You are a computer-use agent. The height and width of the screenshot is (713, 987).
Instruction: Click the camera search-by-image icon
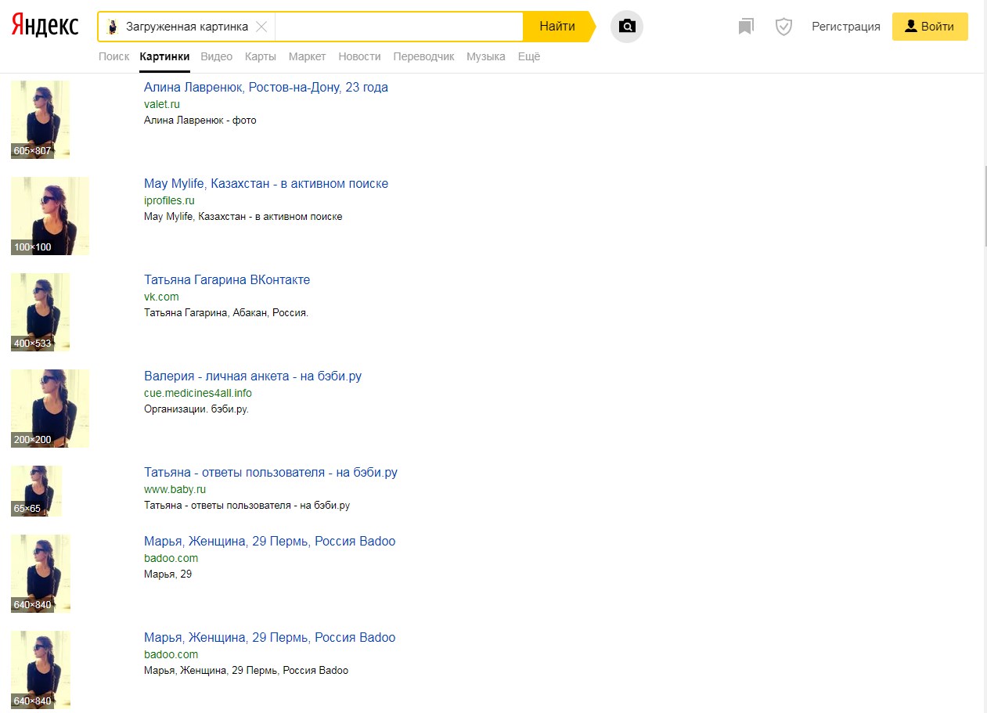click(626, 27)
